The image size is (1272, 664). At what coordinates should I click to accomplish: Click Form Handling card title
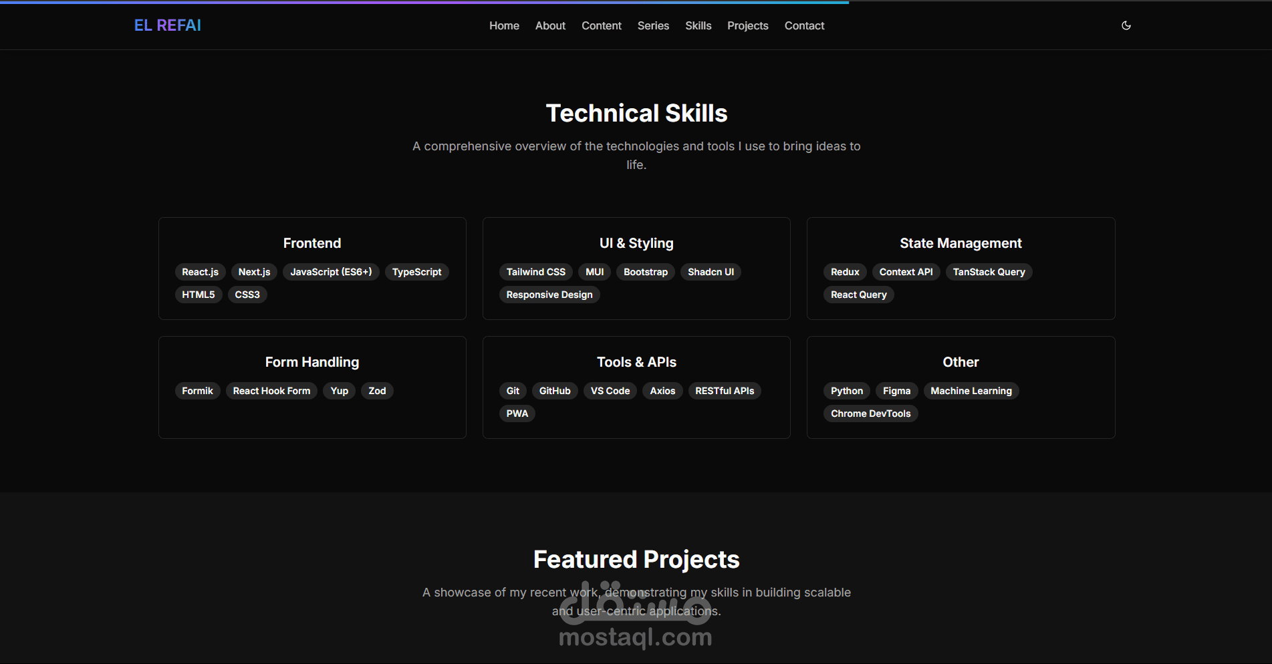point(312,362)
